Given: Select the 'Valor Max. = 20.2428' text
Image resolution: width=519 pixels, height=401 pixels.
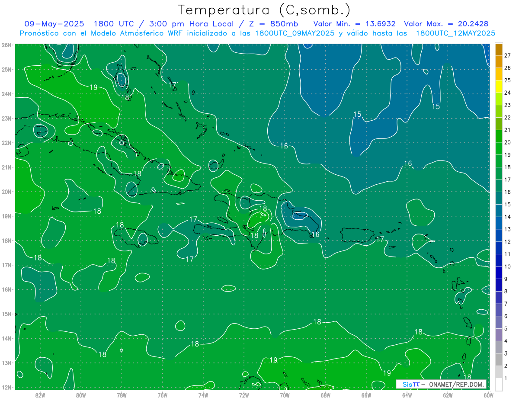Looking at the screenshot, I should tap(446, 24).
